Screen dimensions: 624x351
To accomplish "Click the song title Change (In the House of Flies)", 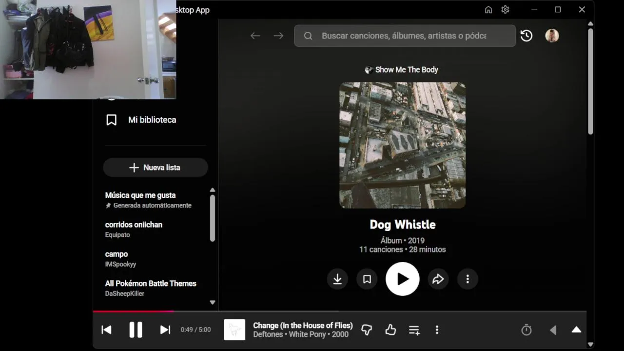I will [x=303, y=325].
